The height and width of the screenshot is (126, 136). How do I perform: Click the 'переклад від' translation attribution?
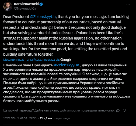[51, 60]
